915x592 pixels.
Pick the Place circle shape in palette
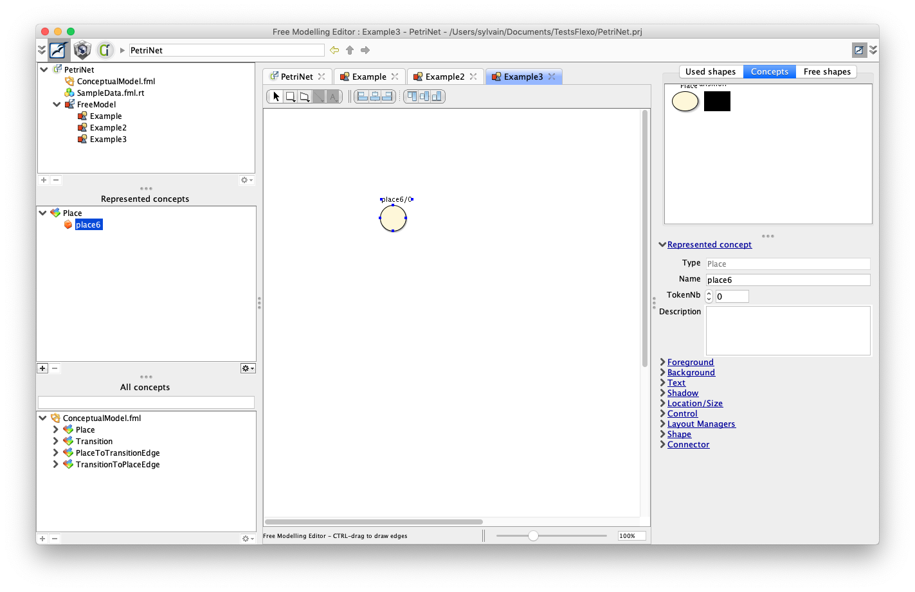point(685,102)
